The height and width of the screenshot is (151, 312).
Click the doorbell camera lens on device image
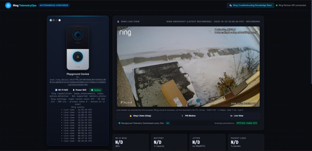[x=77, y=35]
